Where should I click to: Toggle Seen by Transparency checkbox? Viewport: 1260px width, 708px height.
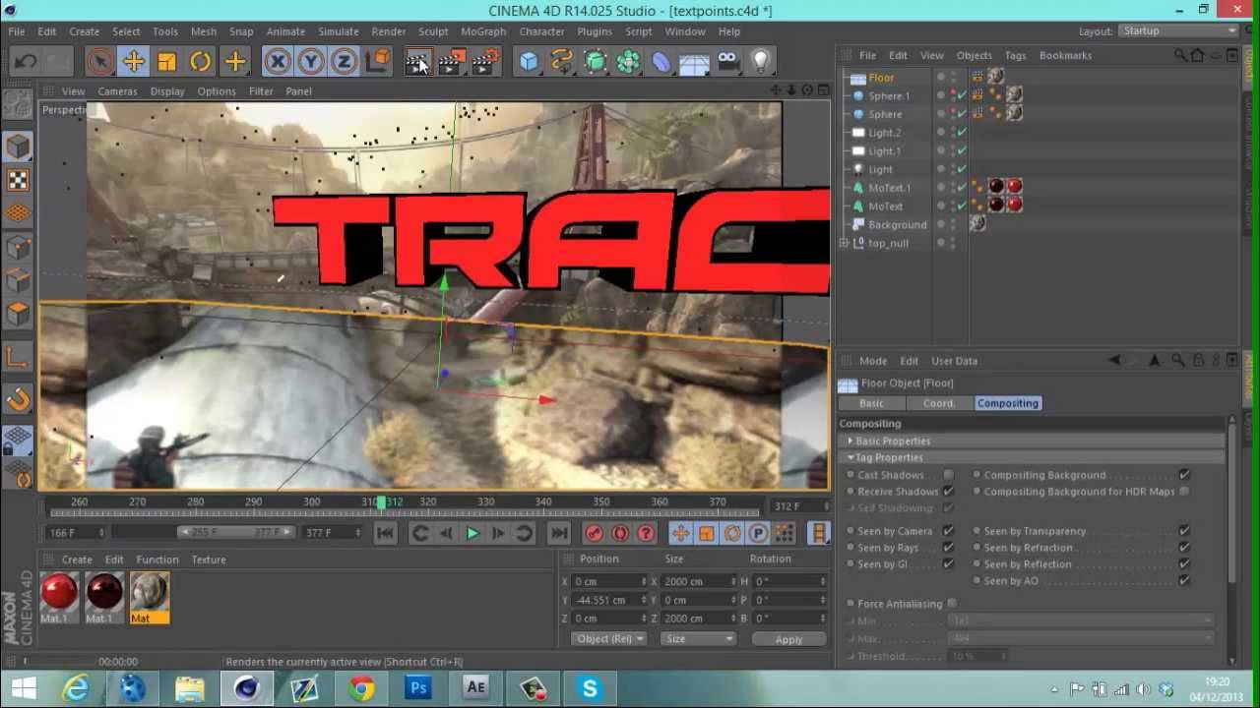coord(1184,531)
